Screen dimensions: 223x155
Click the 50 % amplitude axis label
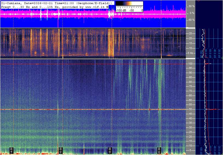point(191,6)
